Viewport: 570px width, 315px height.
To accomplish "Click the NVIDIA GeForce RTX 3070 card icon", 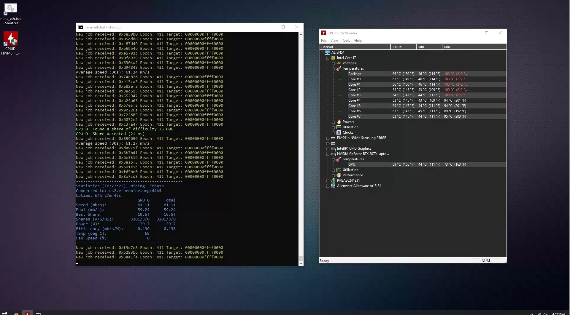I will [333, 154].
